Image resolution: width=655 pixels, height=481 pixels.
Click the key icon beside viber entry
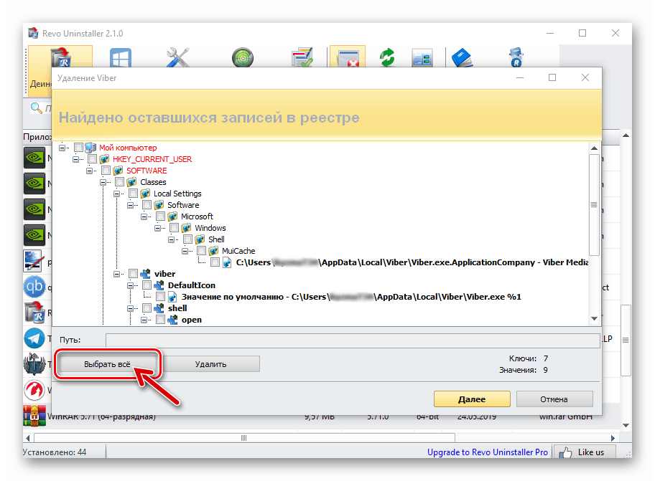[145, 273]
